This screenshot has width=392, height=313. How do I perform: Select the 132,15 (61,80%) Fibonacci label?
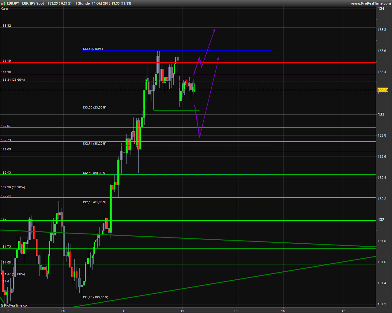click(x=94, y=202)
